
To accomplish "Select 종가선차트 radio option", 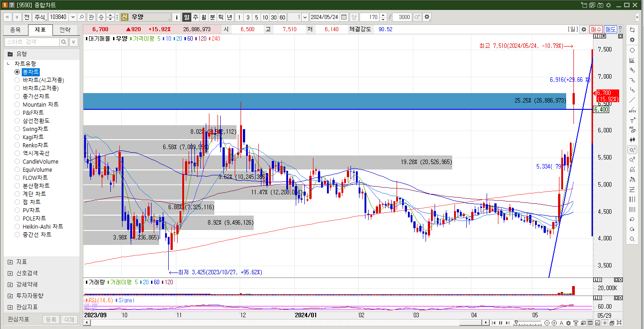I will pos(17,96).
